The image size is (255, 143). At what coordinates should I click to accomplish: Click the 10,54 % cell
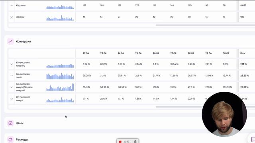[x=175, y=64]
